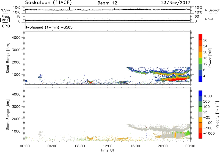Click the 500 label on Velocity colorbar
220x152 pixels.
click(x=207, y=102)
